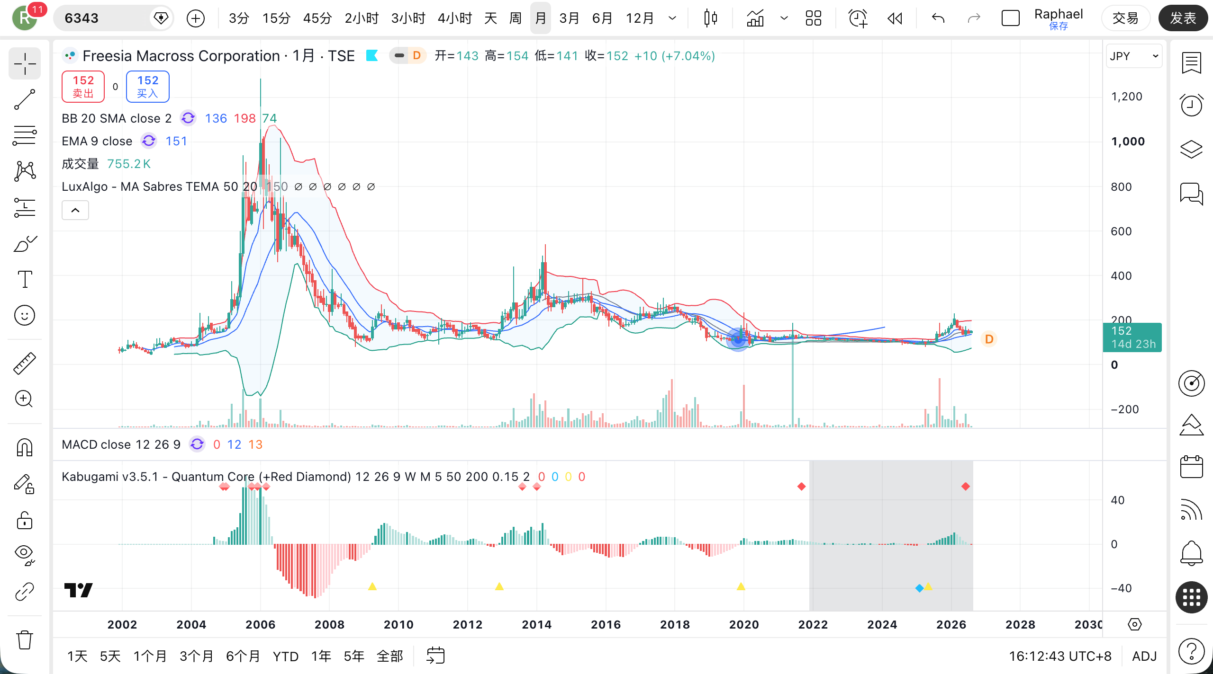Open the alerts clock panel

pyautogui.click(x=1191, y=105)
